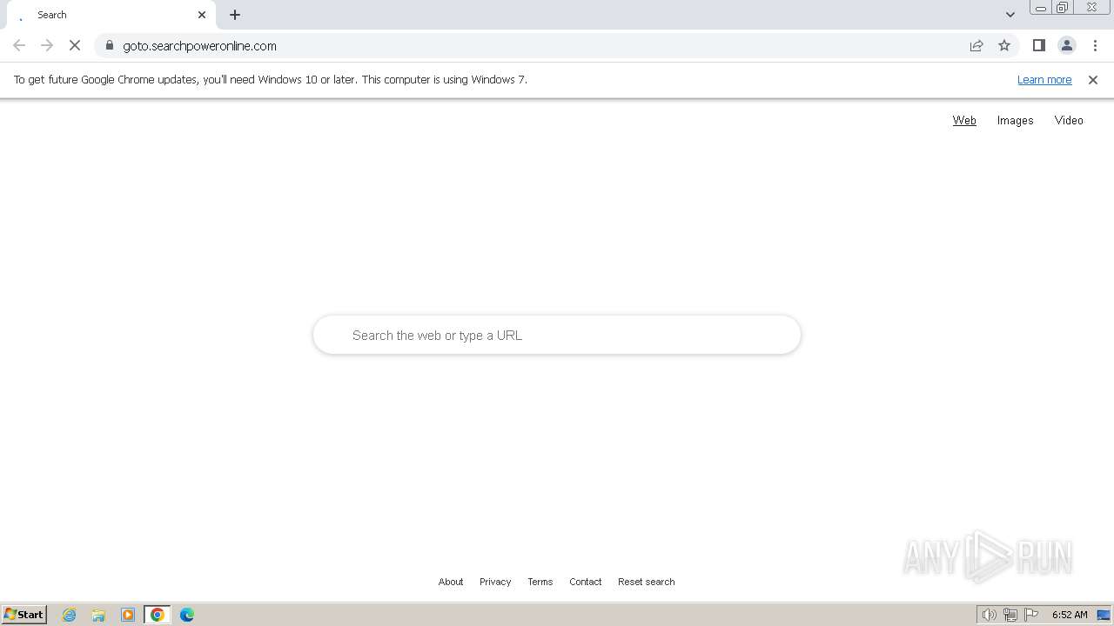Select the Search browser tab
Image resolution: width=1114 pixels, height=626 pixels.
(x=111, y=15)
